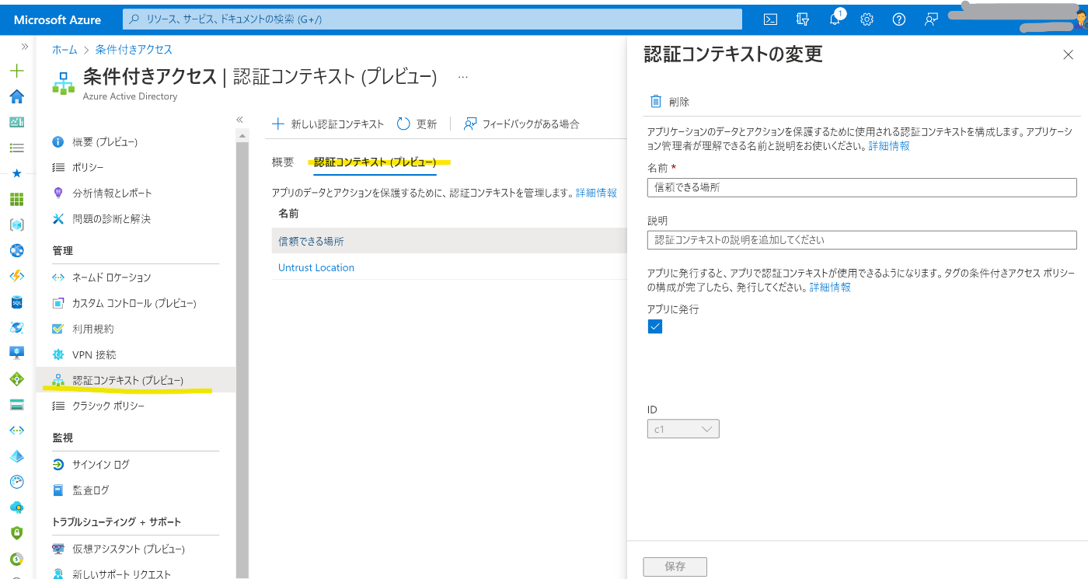Open the ellipsis more options next to title
This screenshot has width=1088, height=579.
point(463,77)
